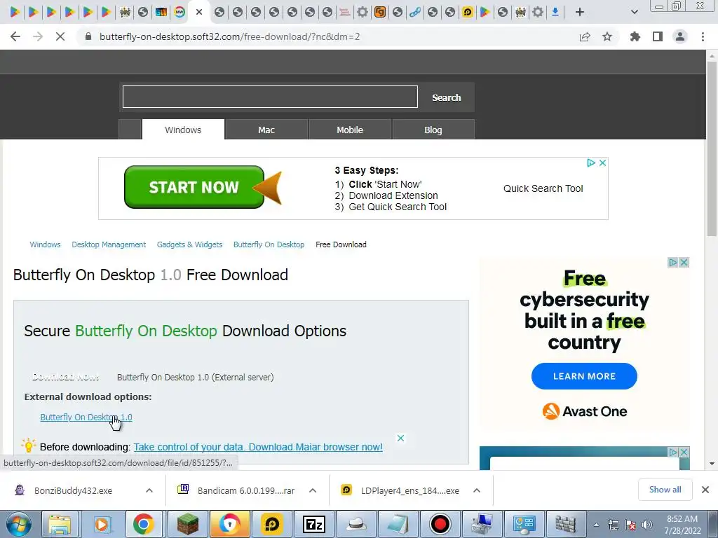Expand options for LDPlayer4 download
Screen dimensions: 718x538
point(477,490)
